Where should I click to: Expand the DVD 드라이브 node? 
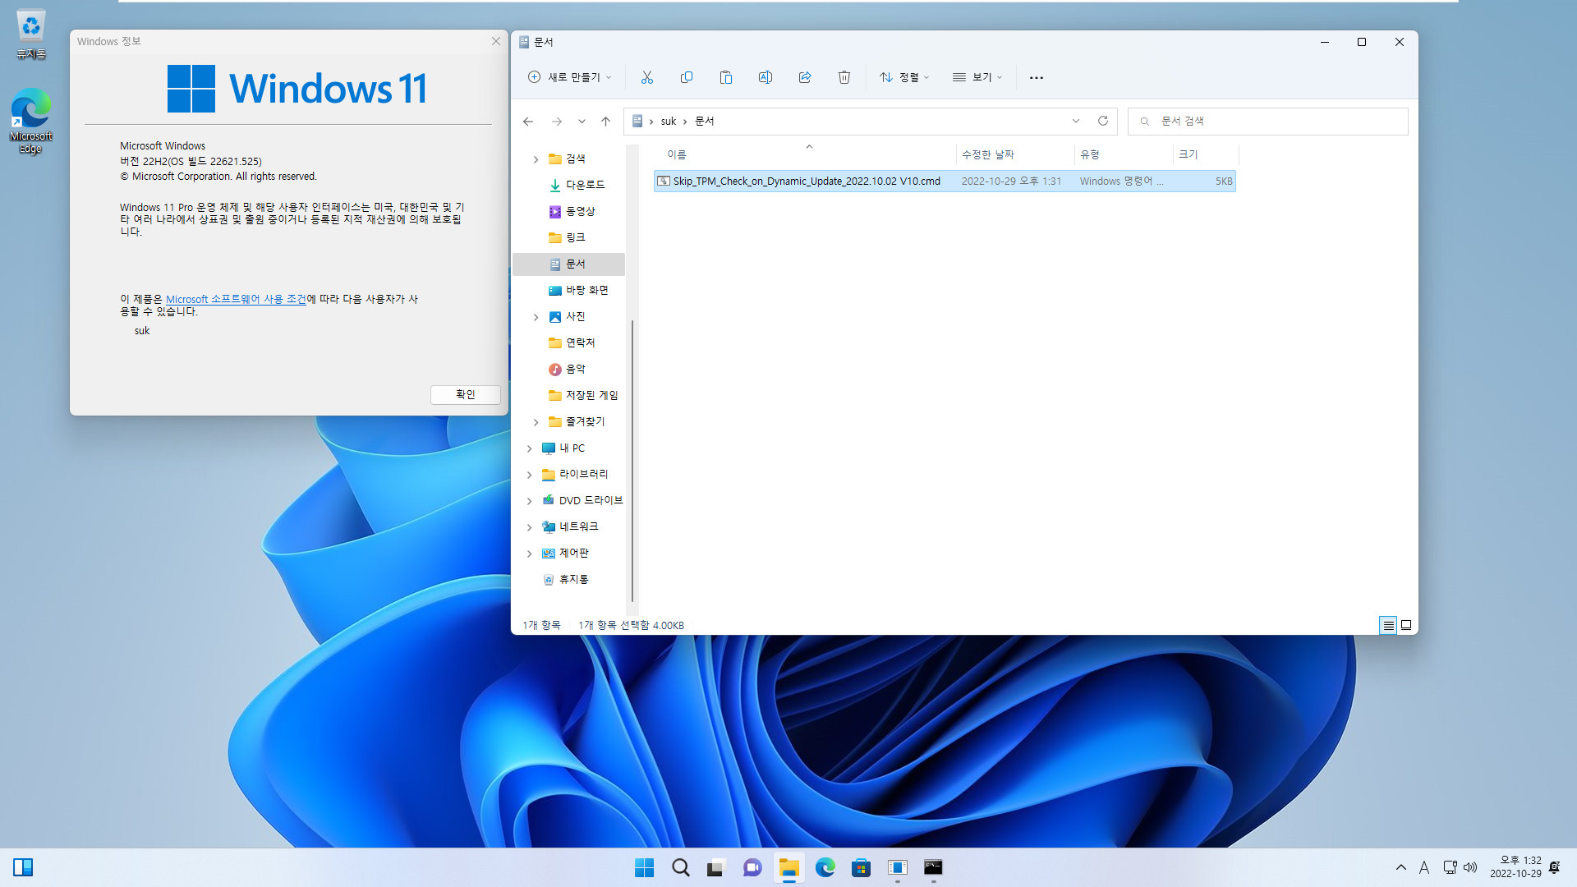point(530,501)
